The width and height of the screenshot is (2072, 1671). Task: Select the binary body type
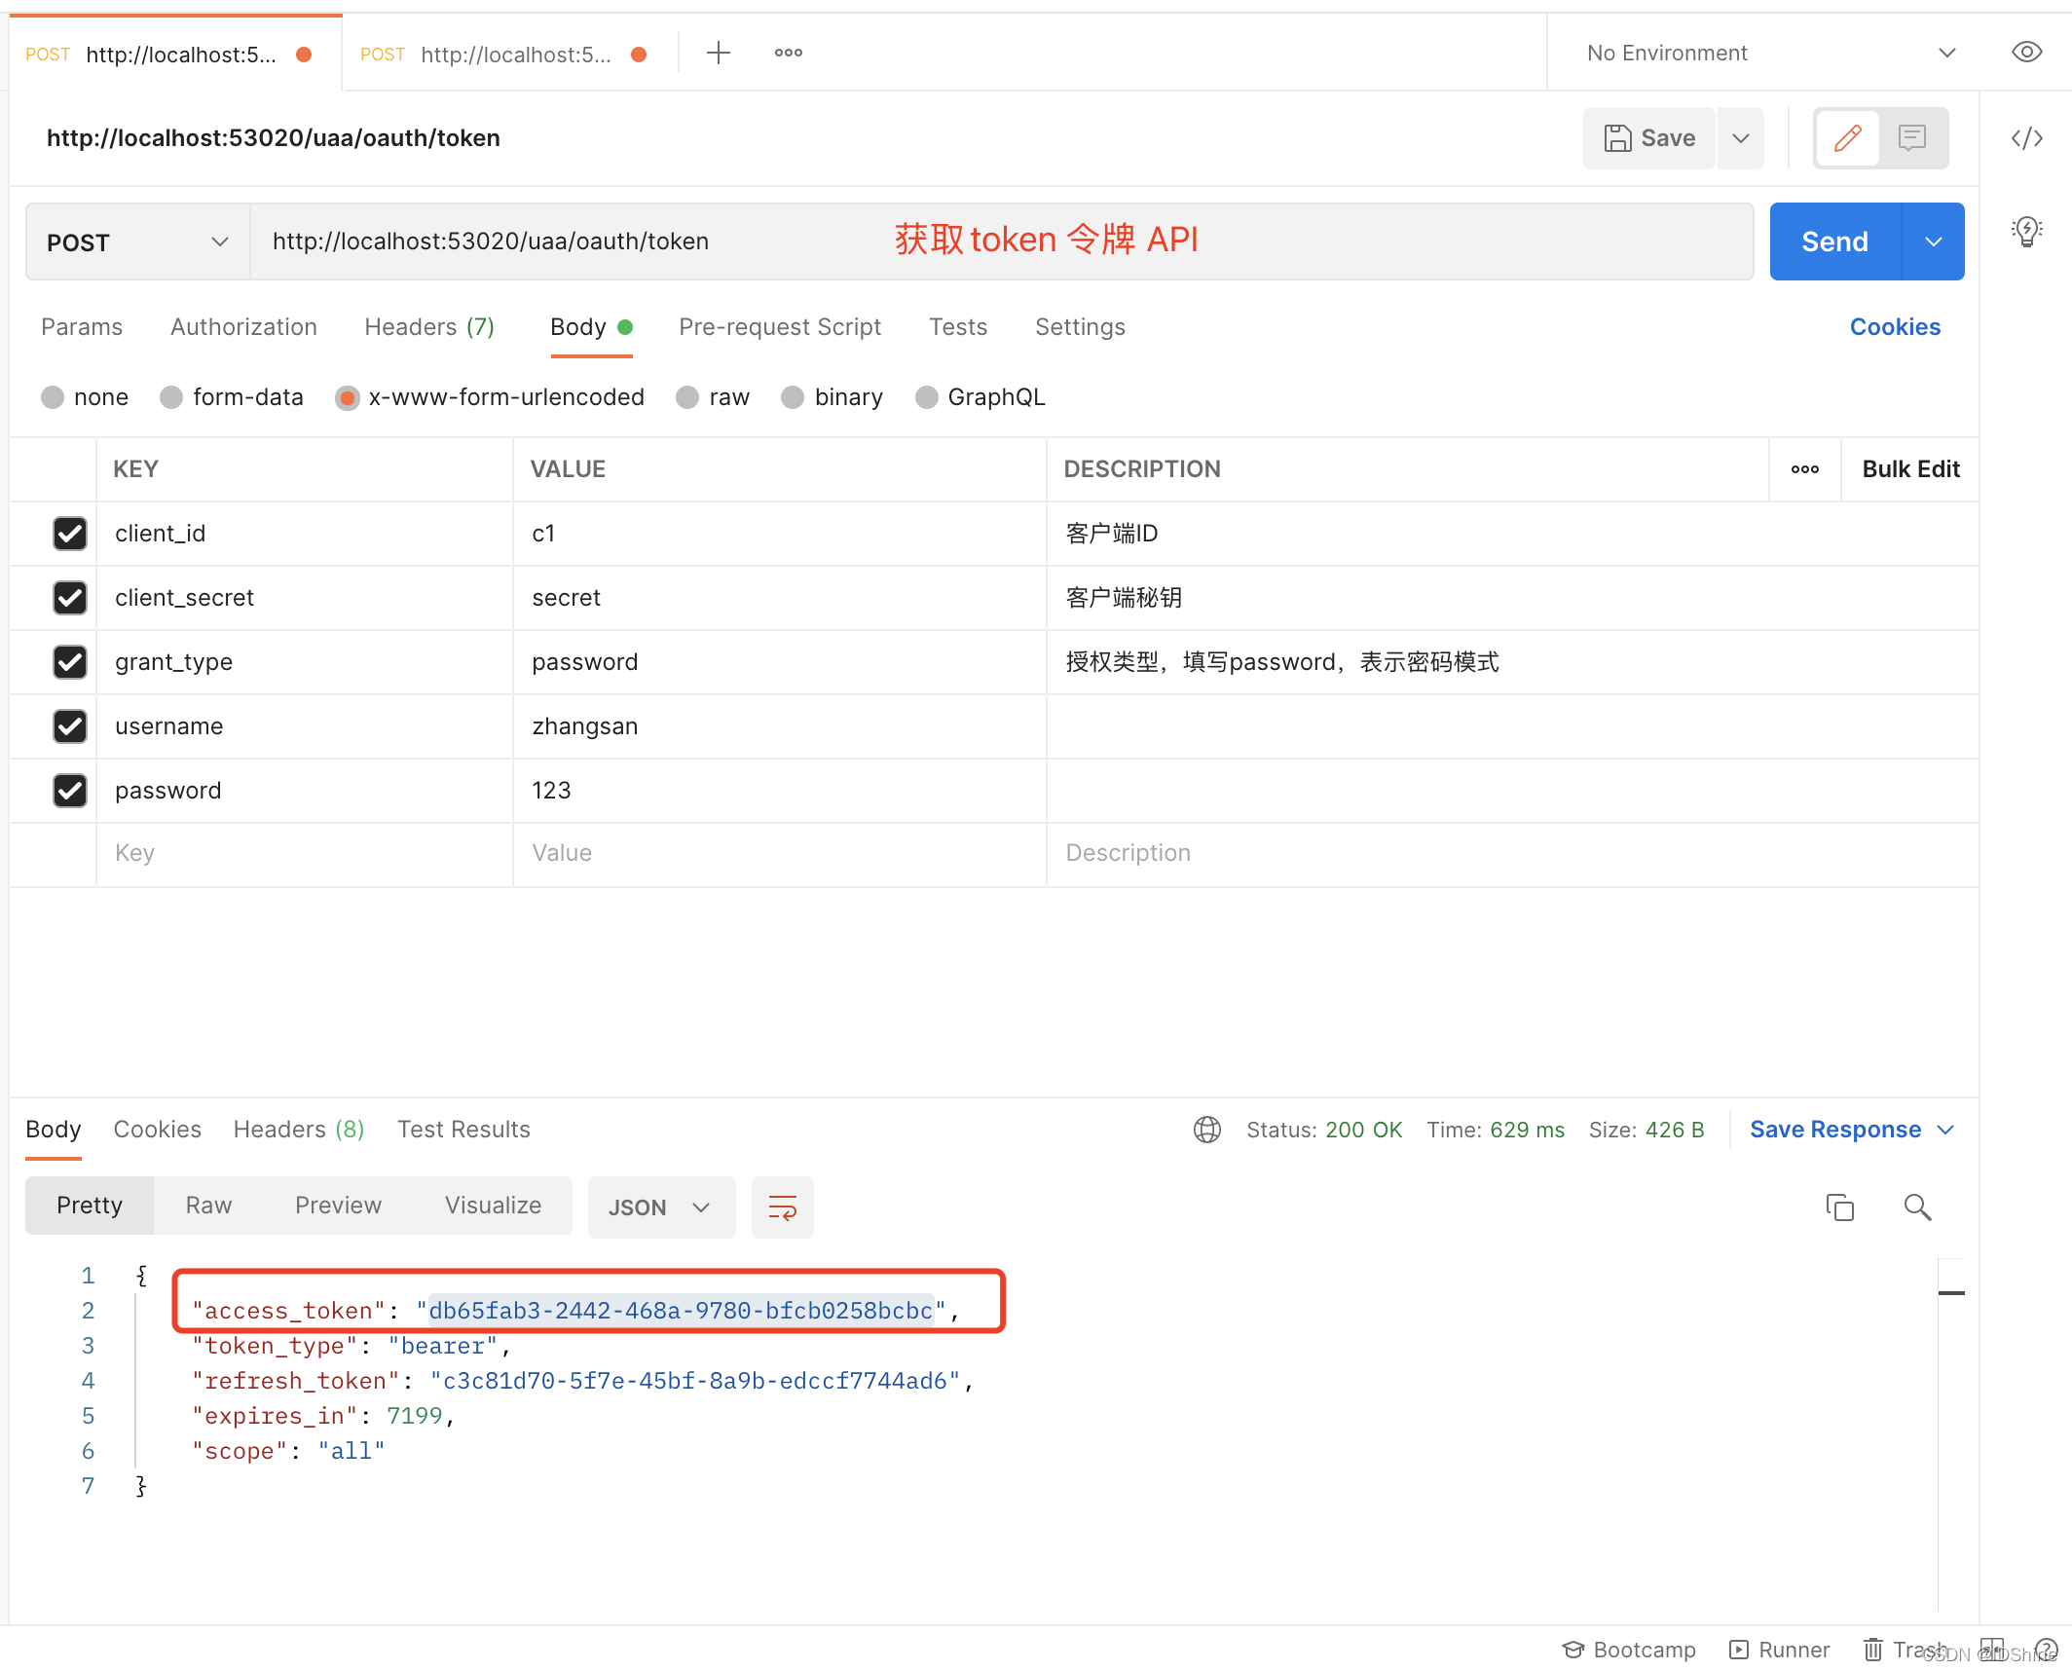click(793, 397)
